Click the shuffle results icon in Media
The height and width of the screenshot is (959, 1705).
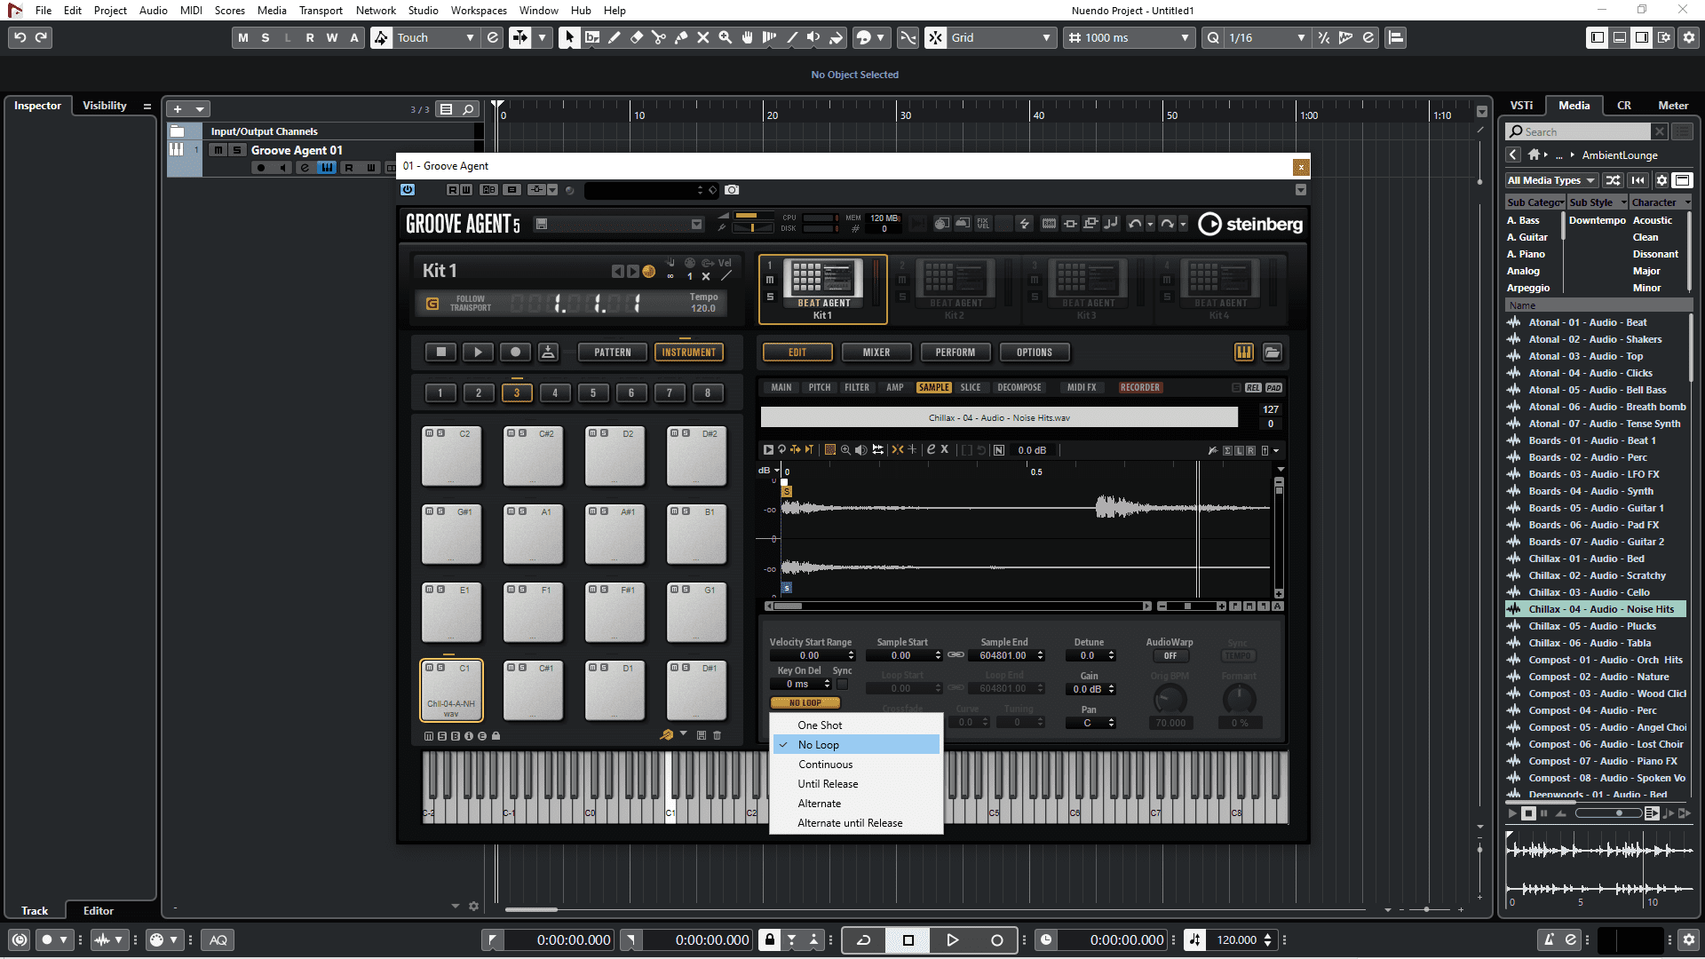point(1614,180)
